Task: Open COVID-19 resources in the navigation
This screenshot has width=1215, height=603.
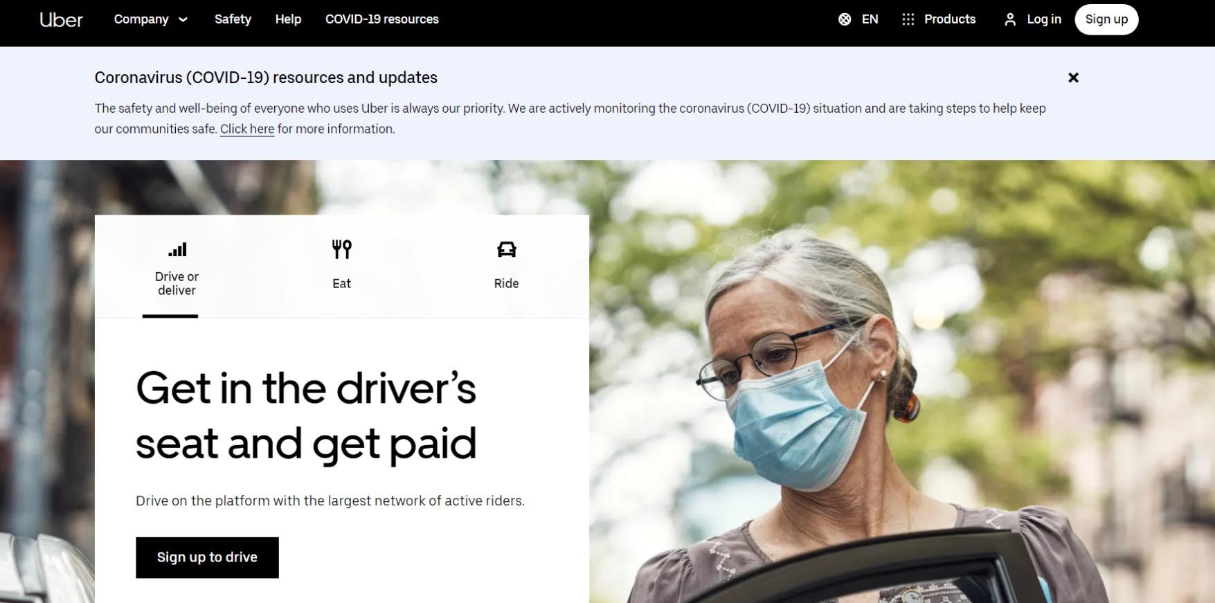Action: coord(382,19)
